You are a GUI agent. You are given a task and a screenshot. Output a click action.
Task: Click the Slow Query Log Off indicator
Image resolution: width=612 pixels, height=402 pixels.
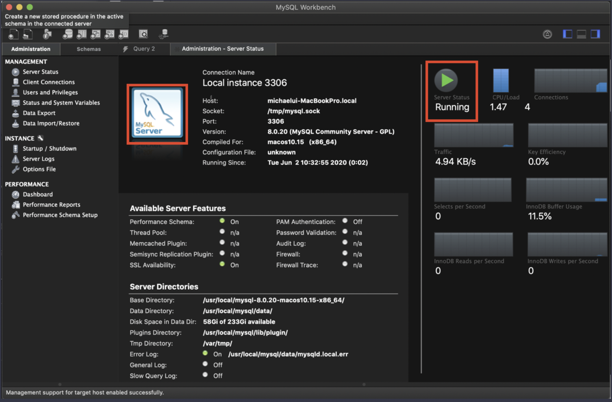[x=205, y=375]
